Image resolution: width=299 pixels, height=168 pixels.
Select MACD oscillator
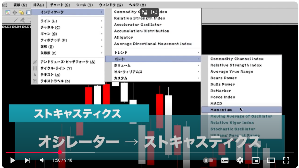[x=216, y=104]
